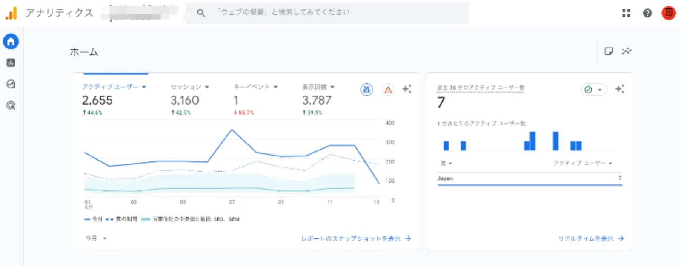Screen dimensions: 681x266
Task: Click the 過去 30 分のアクティブ ユーザー数 heading
Action: [x=481, y=88]
